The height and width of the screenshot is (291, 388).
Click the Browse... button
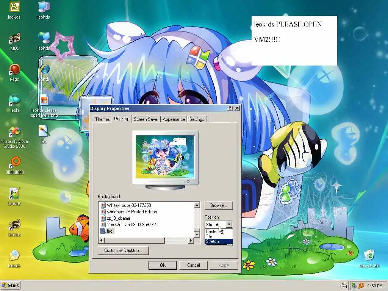tap(219, 205)
